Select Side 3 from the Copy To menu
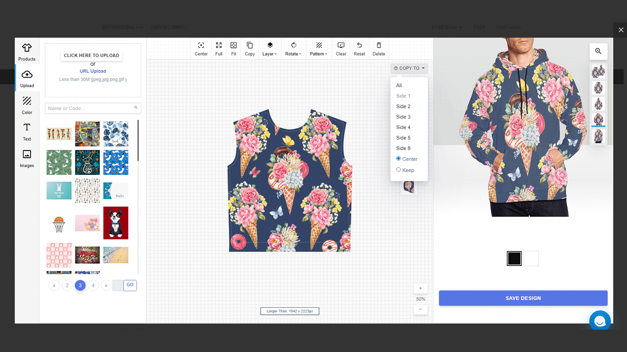Screen dimensions: 627x352 [403, 117]
